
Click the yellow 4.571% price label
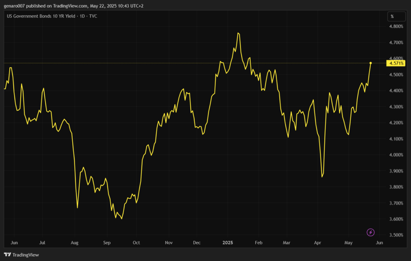point(396,63)
